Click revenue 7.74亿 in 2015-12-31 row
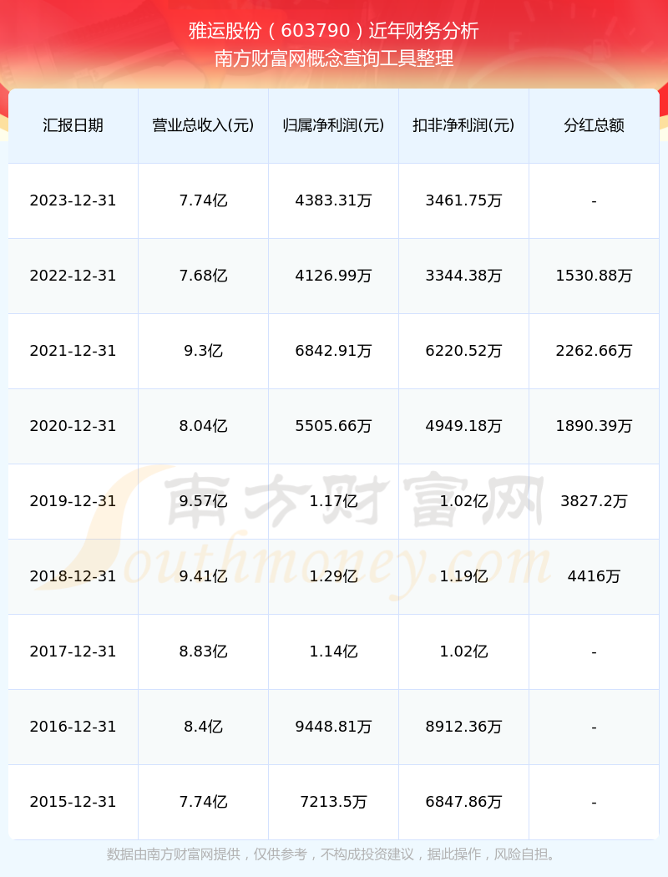The height and width of the screenshot is (877, 668). [x=204, y=802]
